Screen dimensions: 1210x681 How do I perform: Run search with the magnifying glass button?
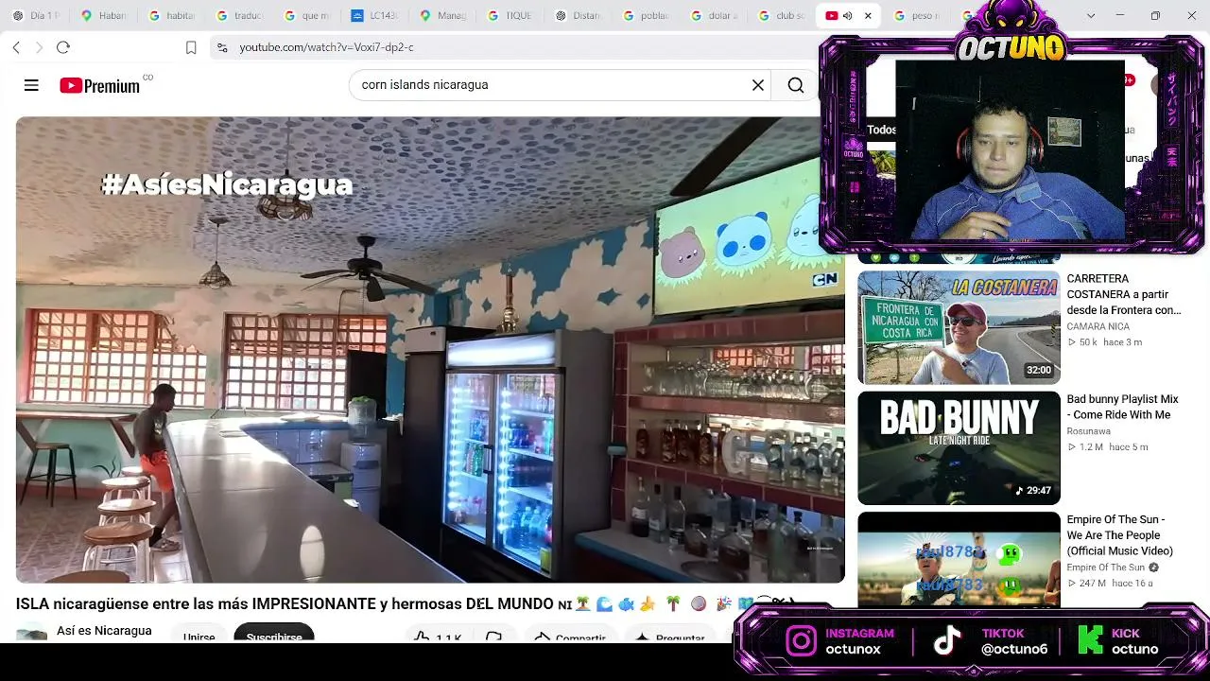tap(796, 85)
